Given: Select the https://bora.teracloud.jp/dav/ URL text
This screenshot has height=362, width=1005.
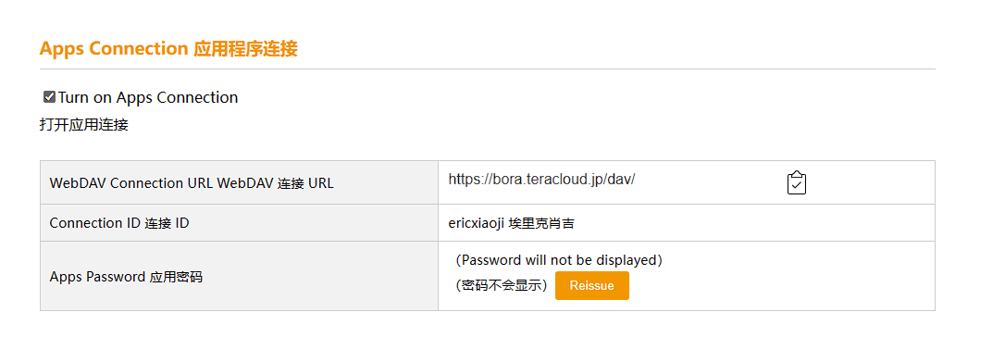Looking at the screenshot, I should [541, 180].
